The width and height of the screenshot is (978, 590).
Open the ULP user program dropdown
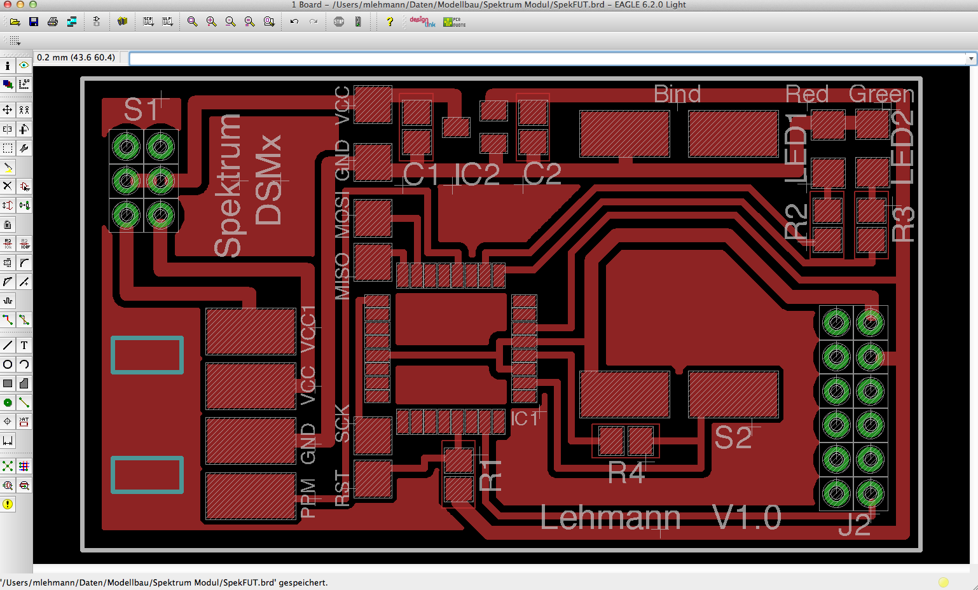pos(167,22)
